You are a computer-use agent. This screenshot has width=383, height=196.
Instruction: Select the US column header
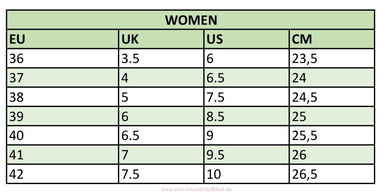(247, 39)
